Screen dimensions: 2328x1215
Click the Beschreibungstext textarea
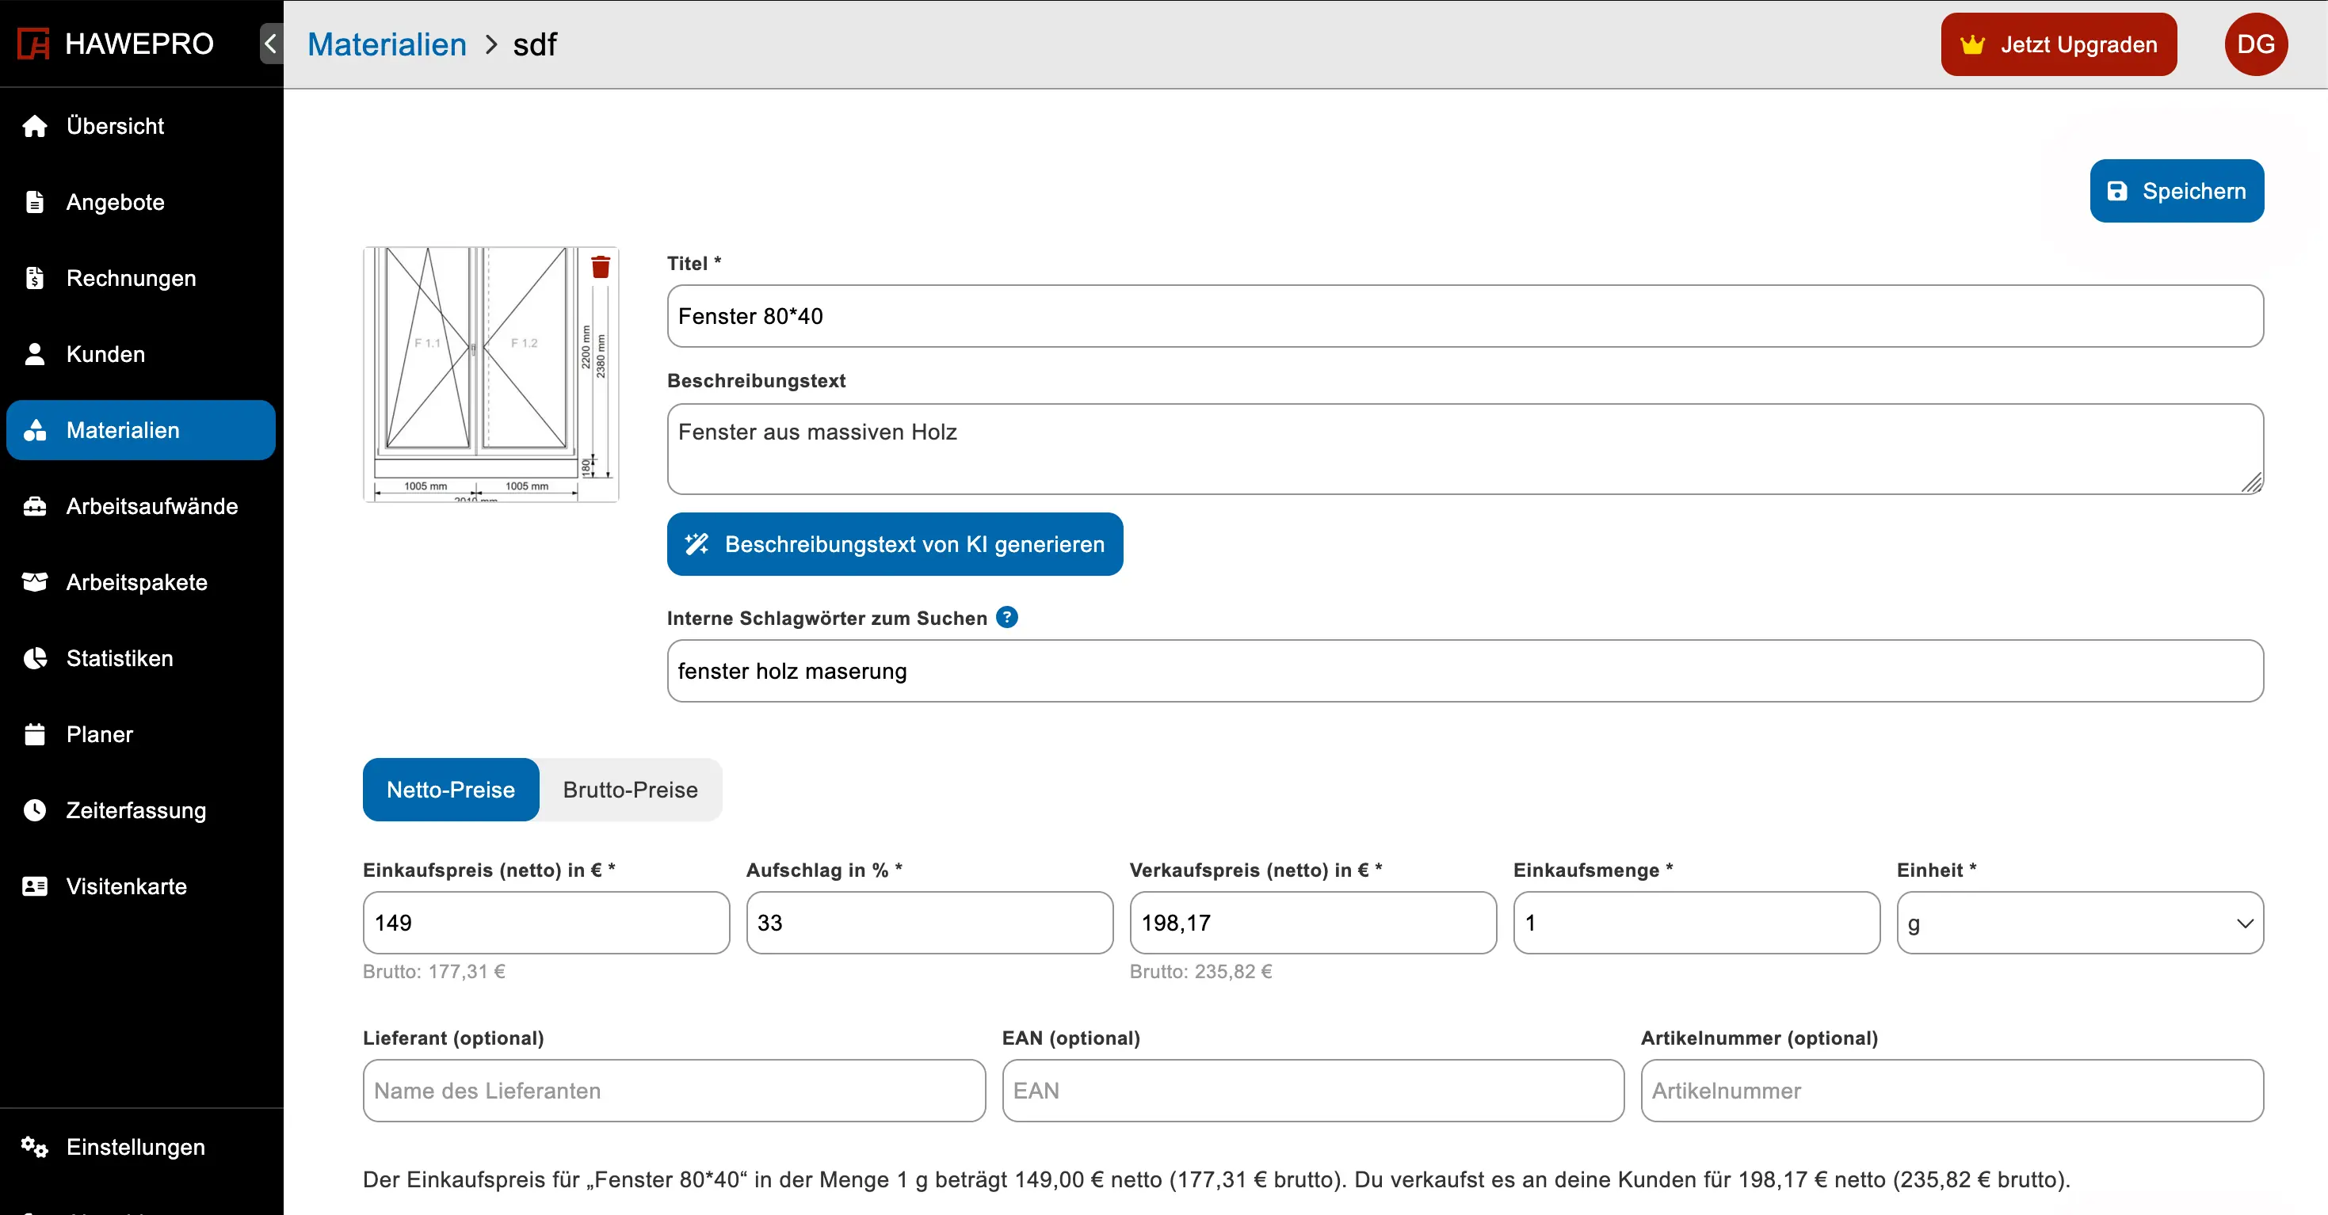click(1465, 449)
